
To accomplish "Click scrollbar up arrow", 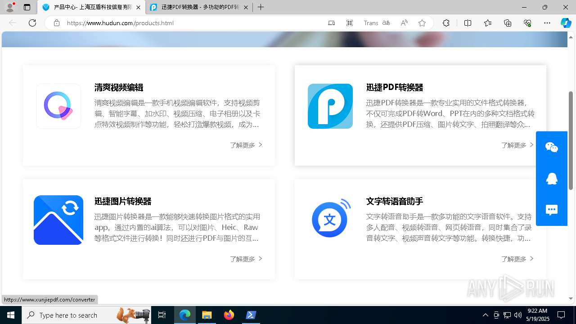I will tap(571, 37).
